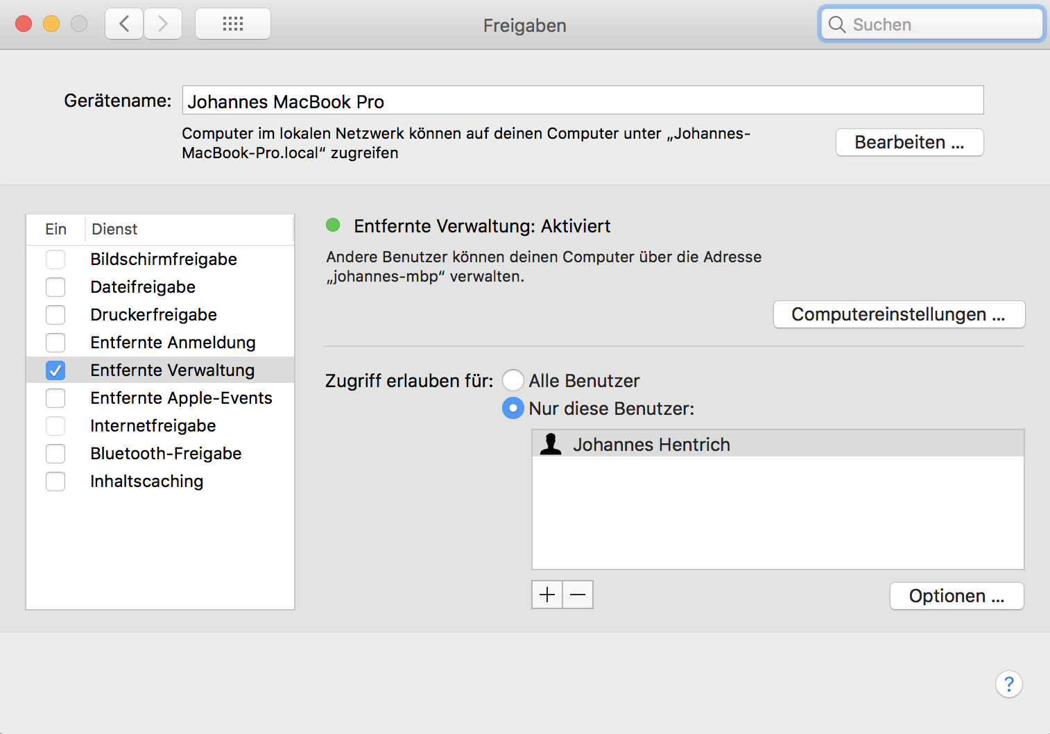
Task: Enable the Bluetooth-Freigabe checkbox
Action: click(x=55, y=454)
